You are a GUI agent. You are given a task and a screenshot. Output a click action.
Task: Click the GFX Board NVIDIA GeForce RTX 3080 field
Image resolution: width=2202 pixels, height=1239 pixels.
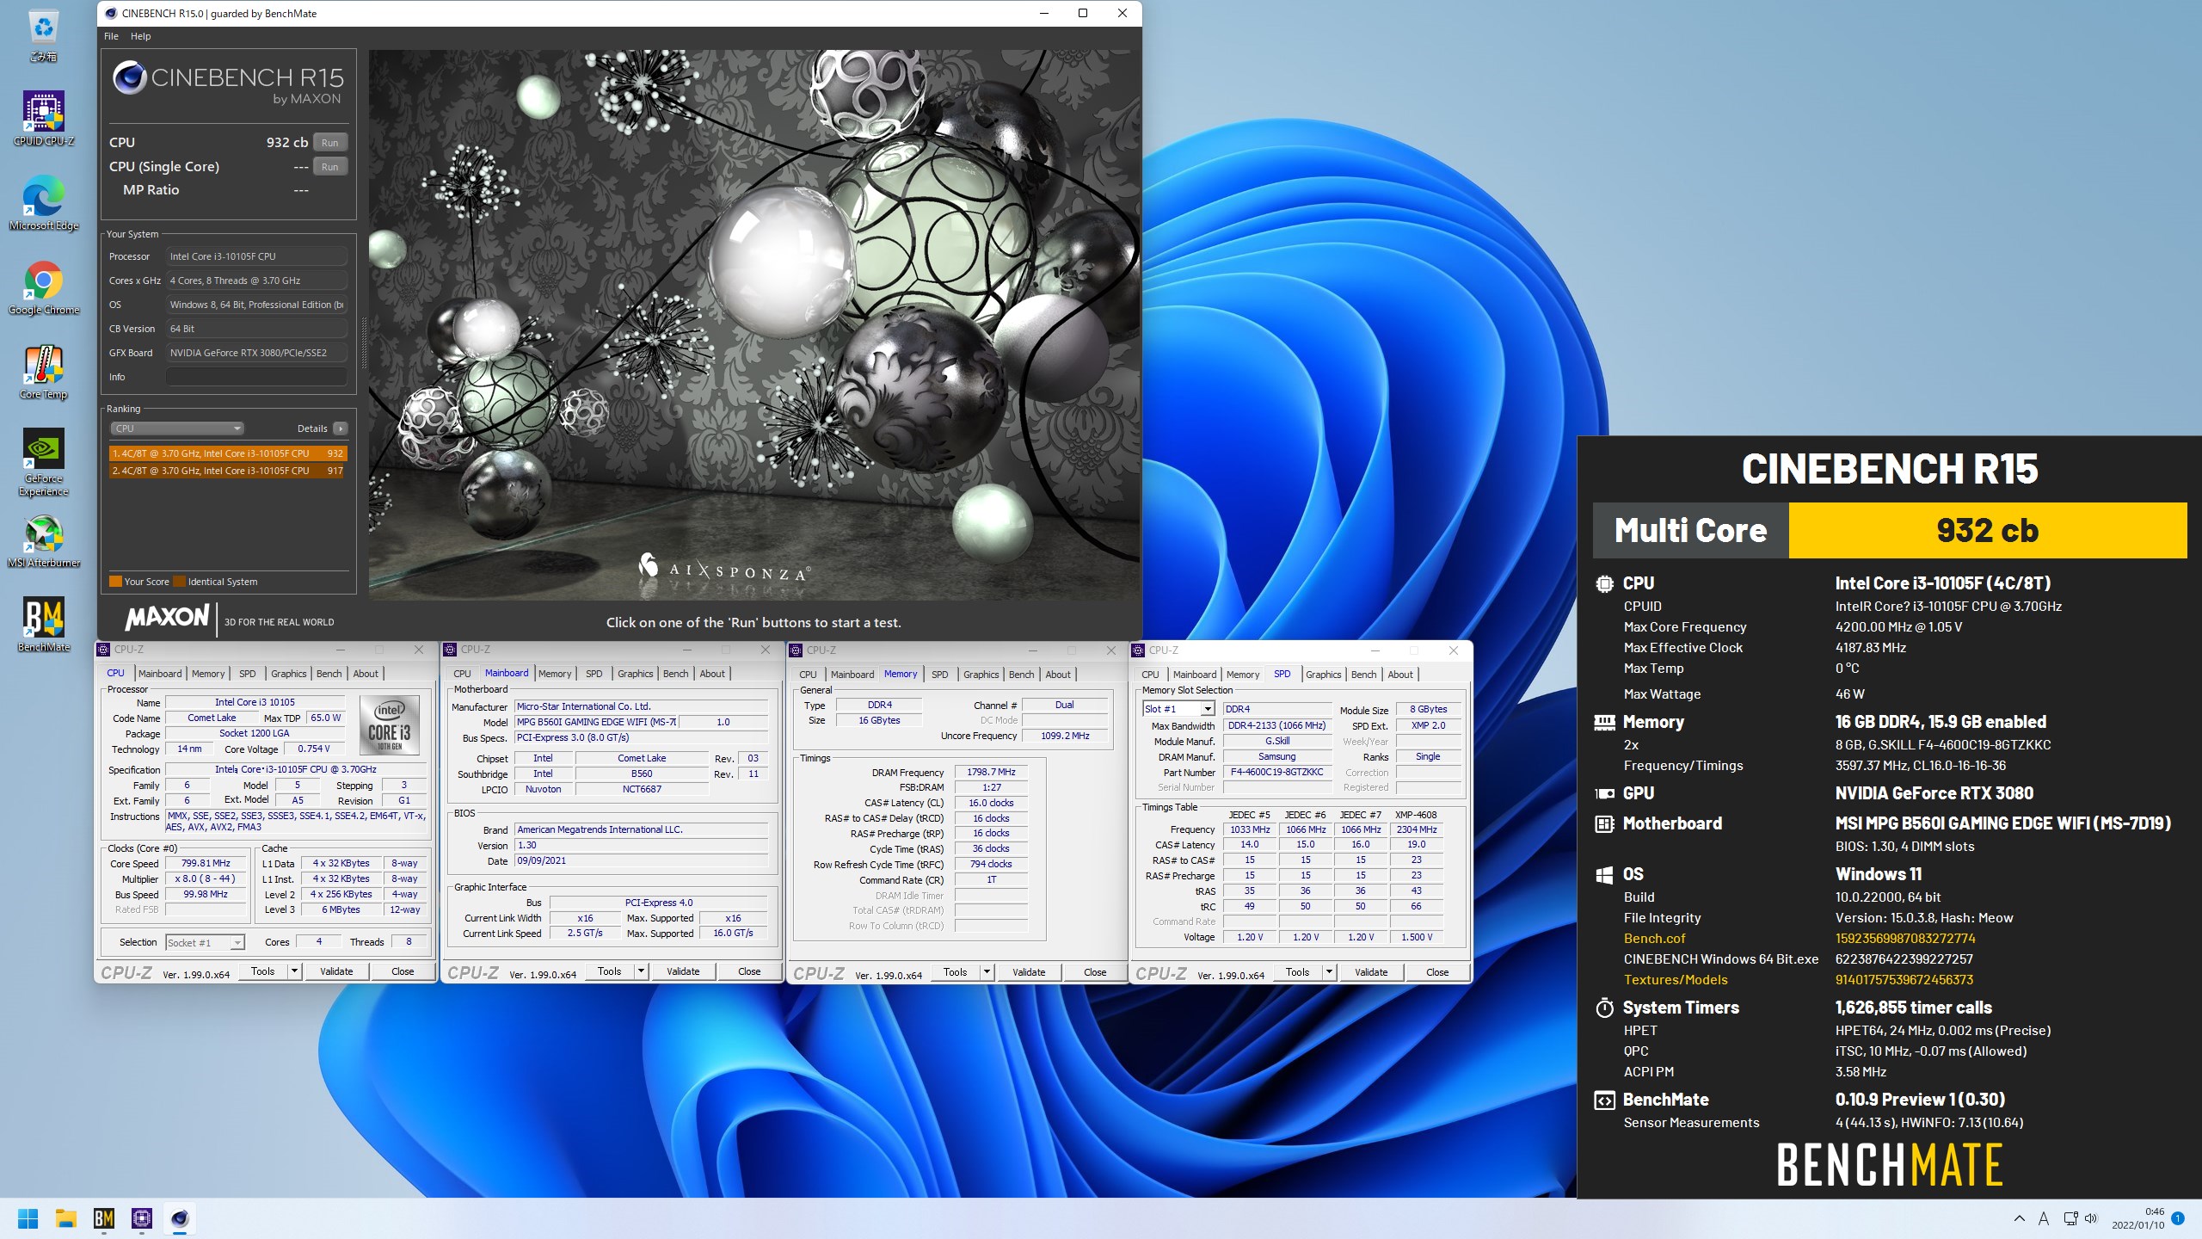(256, 353)
